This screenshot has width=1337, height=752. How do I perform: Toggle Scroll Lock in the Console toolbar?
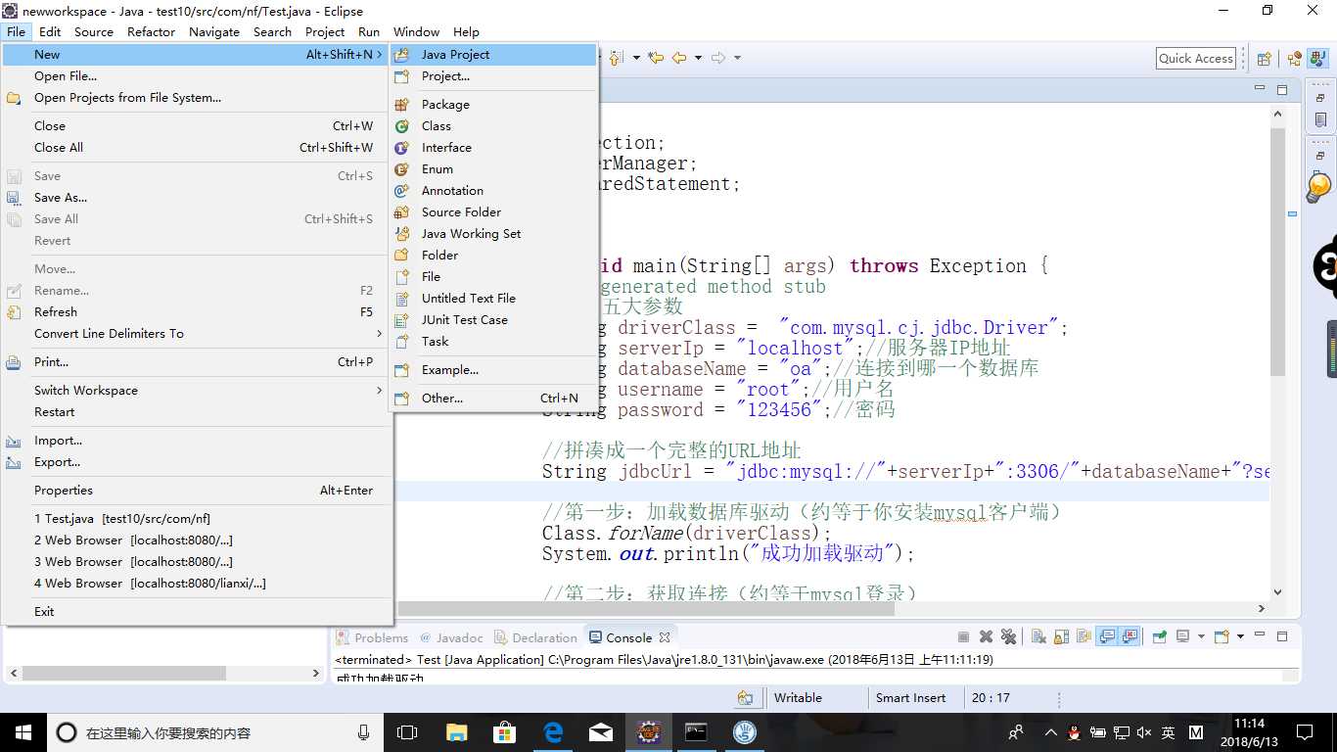pyautogui.click(x=1061, y=637)
